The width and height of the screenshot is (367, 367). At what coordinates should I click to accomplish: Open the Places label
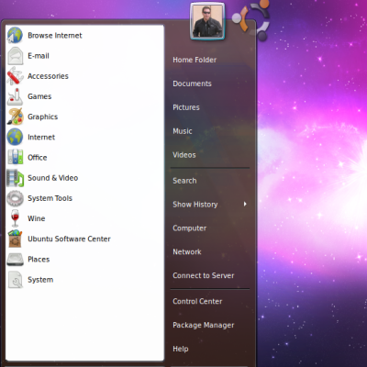tap(39, 260)
